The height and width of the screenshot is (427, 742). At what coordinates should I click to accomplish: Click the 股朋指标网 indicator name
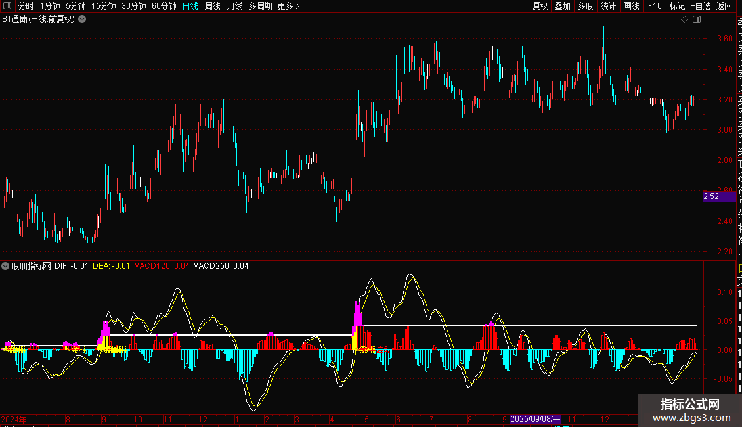point(32,266)
